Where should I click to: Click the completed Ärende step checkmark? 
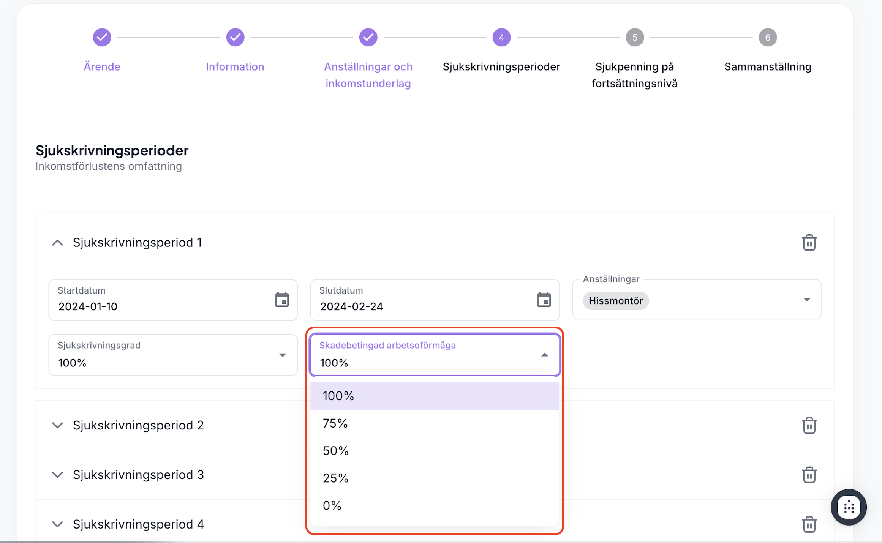point(102,37)
